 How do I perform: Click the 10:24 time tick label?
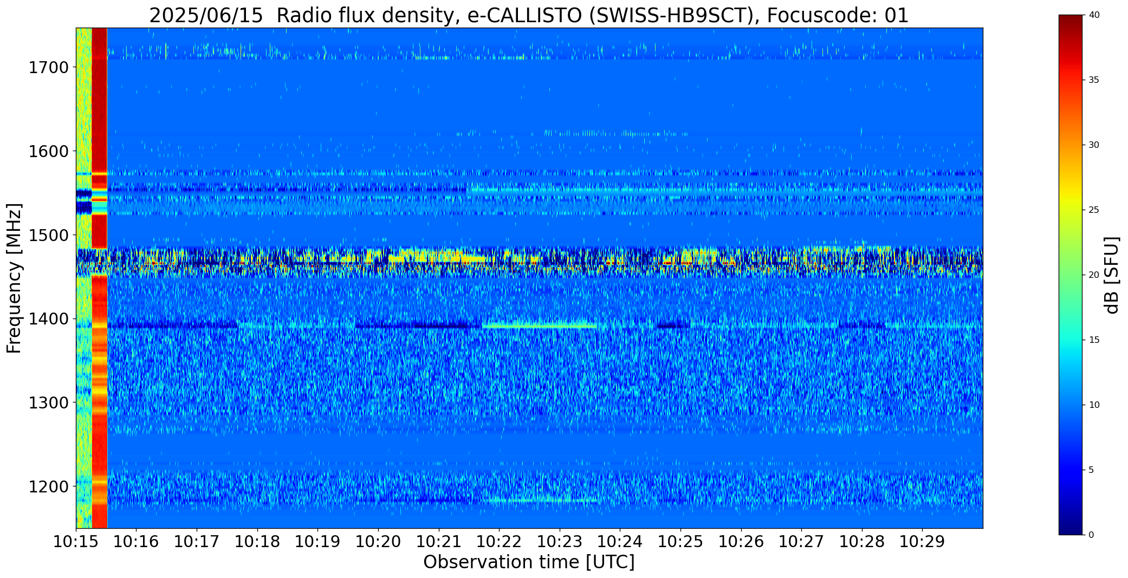tap(620, 542)
